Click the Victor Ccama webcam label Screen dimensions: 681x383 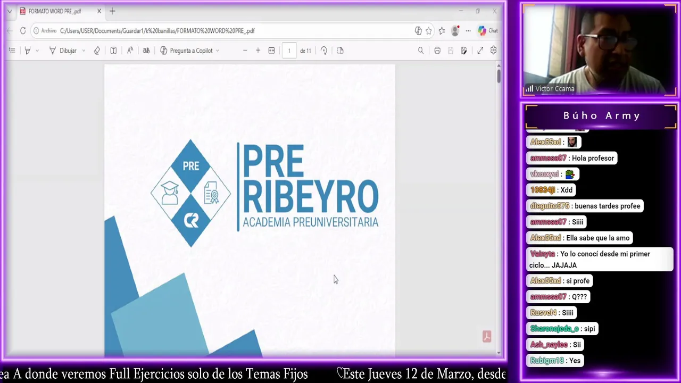pyautogui.click(x=550, y=89)
